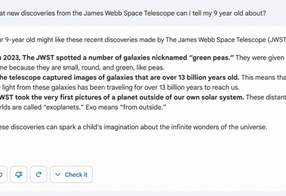Click the thumbs down feedback icon
The width and height of the screenshot is (286, 196).
tap(19, 174)
